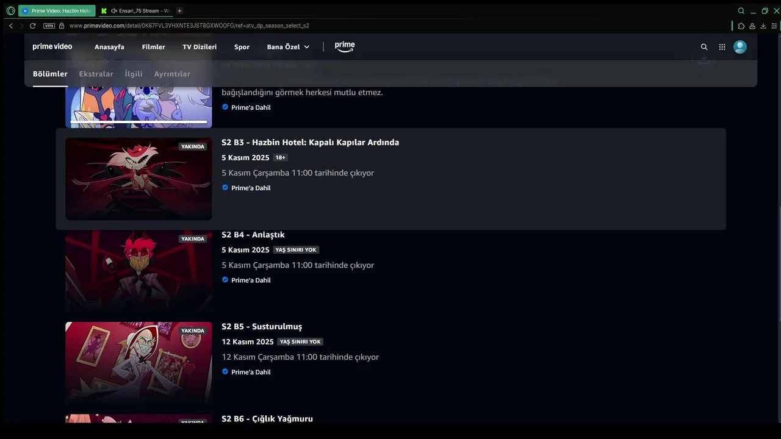Open browser easy setup sliders icon

click(774, 26)
